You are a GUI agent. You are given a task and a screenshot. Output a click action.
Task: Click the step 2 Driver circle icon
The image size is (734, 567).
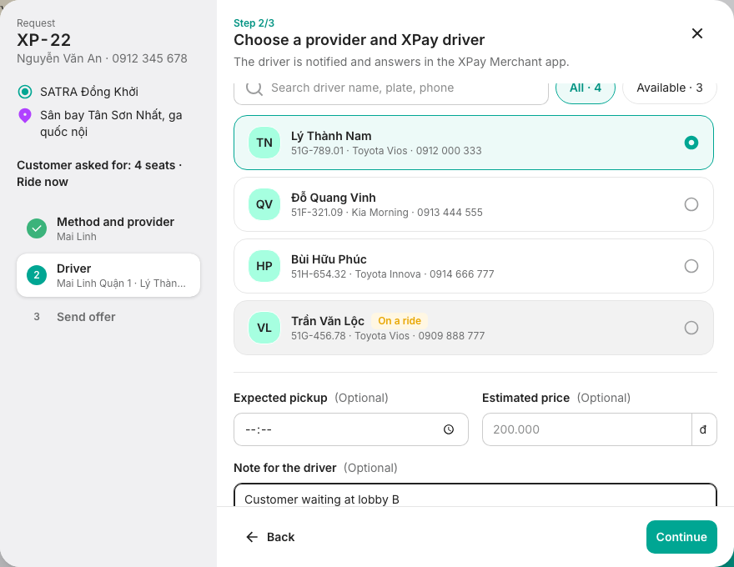[x=37, y=275]
